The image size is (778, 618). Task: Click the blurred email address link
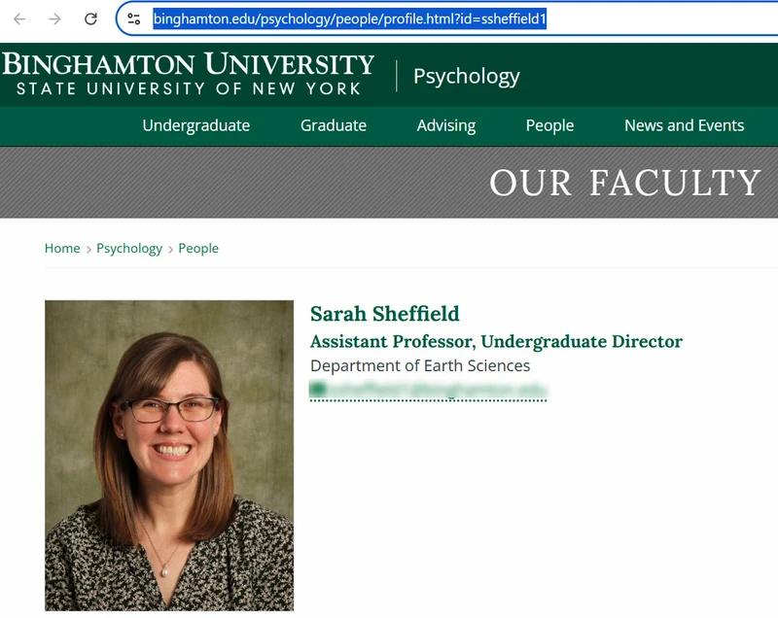coord(428,390)
